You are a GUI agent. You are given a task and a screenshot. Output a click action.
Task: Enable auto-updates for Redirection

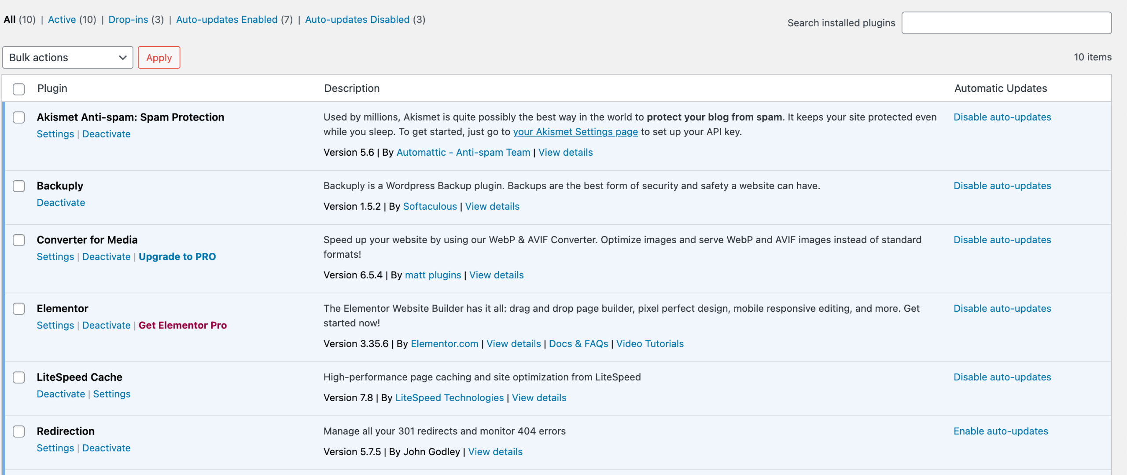[1001, 431]
